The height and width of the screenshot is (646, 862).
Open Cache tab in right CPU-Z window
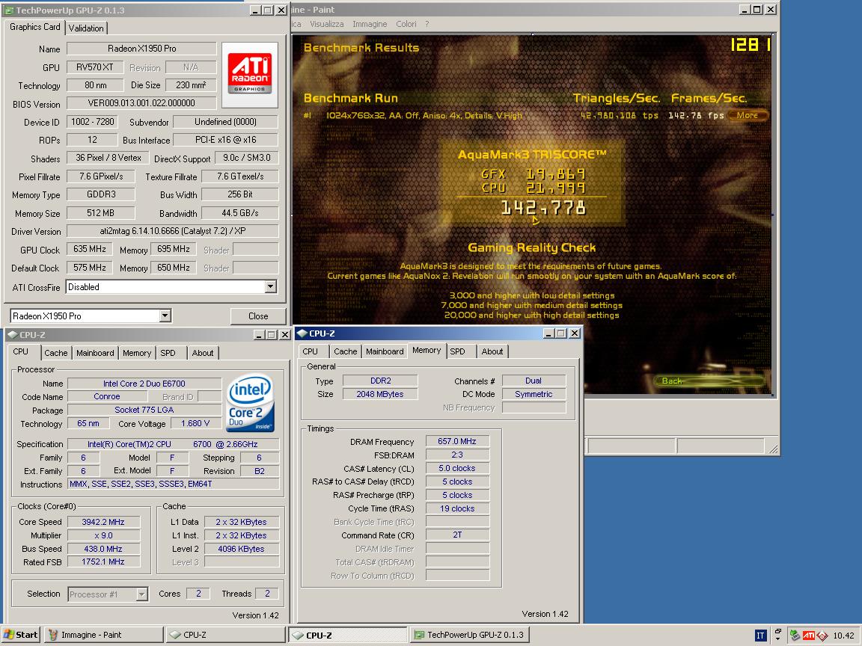[x=345, y=351]
